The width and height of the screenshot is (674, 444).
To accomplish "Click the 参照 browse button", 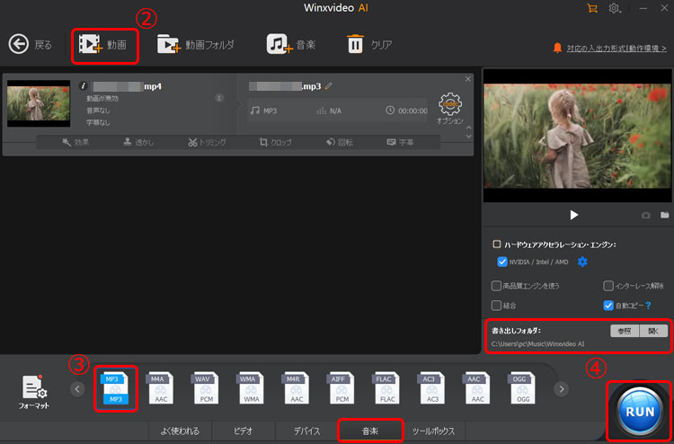I will pyautogui.click(x=621, y=331).
